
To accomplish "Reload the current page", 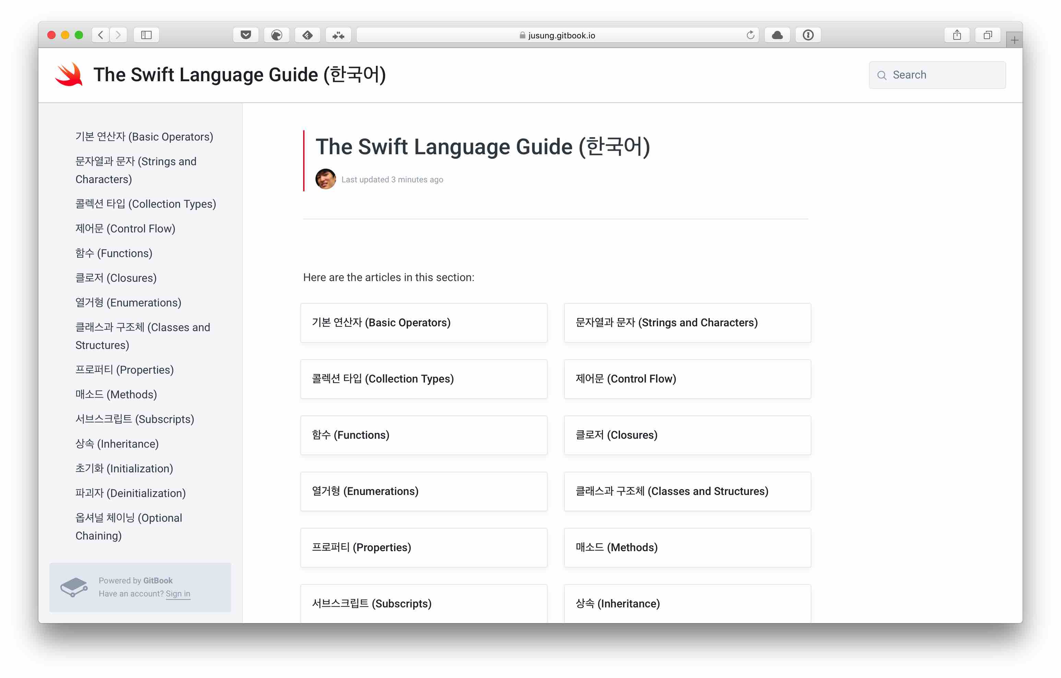I will tap(750, 35).
